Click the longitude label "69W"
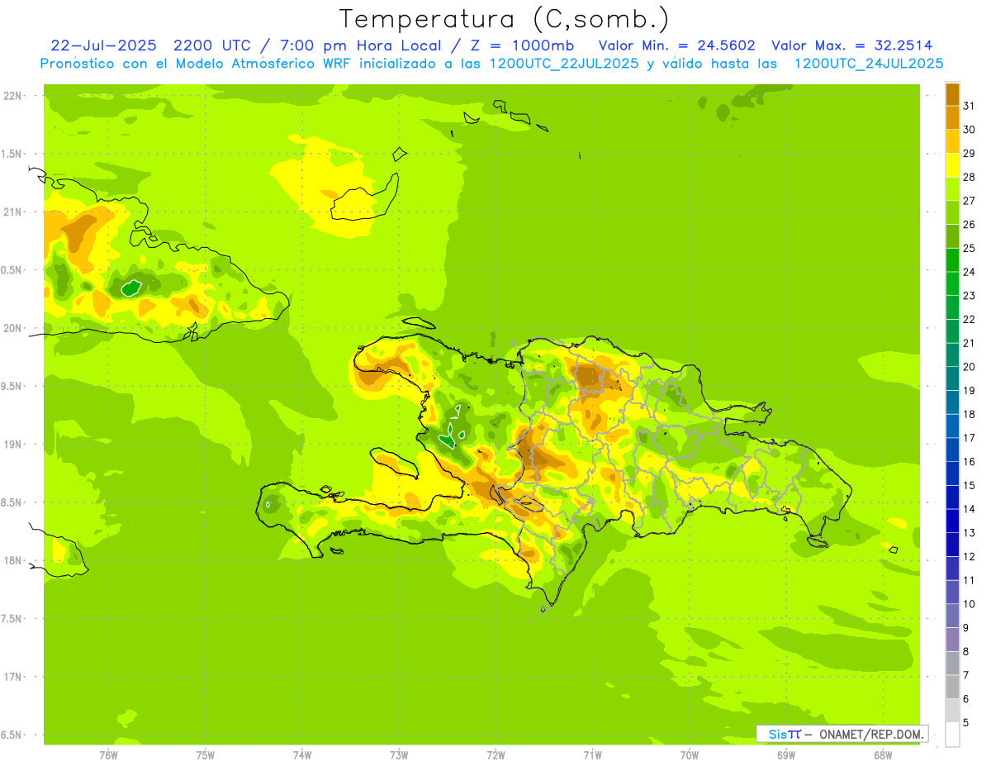991x766 pixels. 786,755
